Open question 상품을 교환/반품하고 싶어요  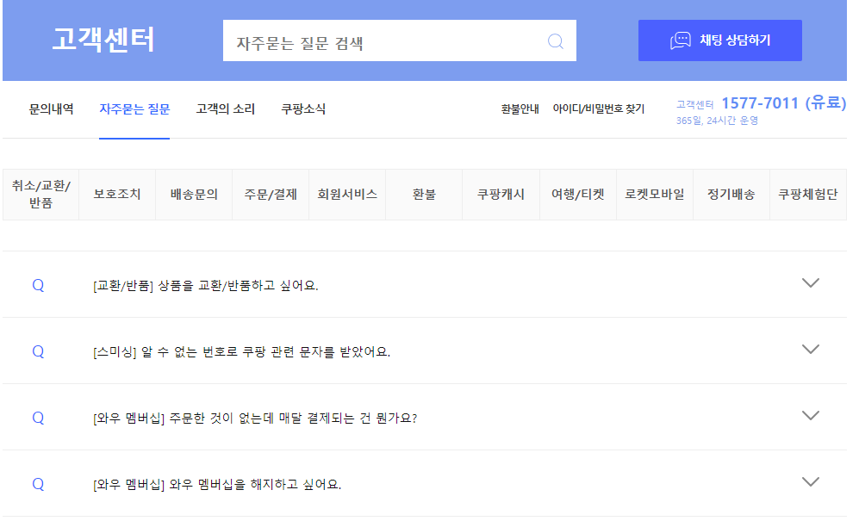click(205, 285)
